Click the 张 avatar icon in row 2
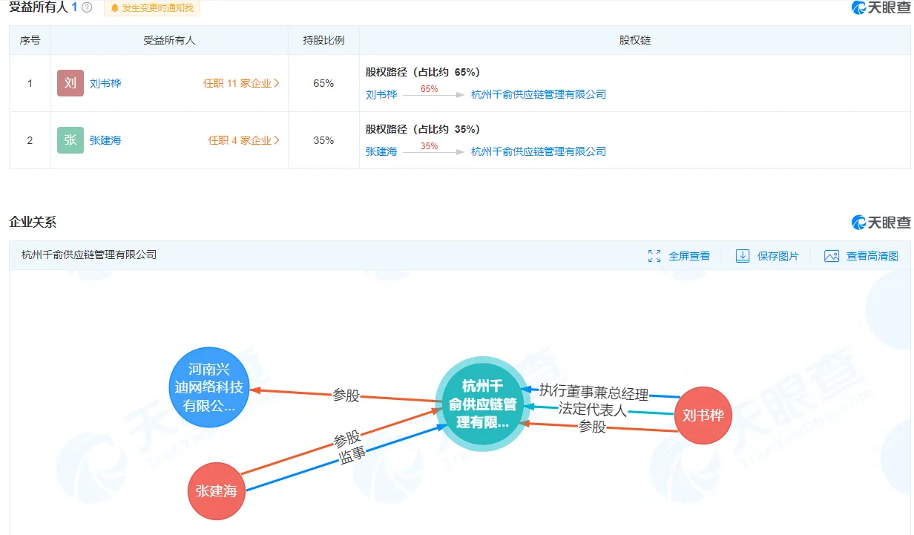 70,140
